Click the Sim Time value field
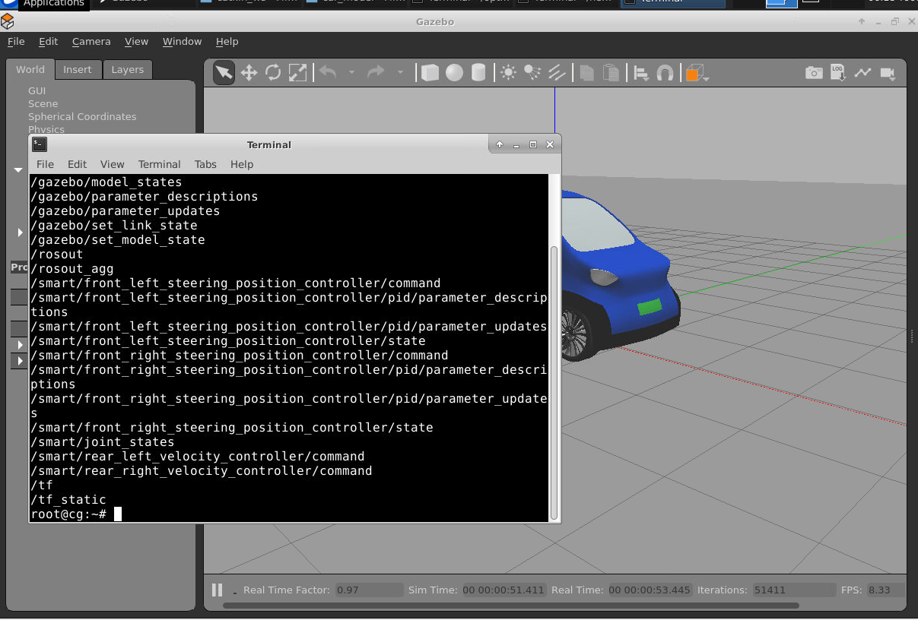The image size is (918, 620). pos(504,590)
